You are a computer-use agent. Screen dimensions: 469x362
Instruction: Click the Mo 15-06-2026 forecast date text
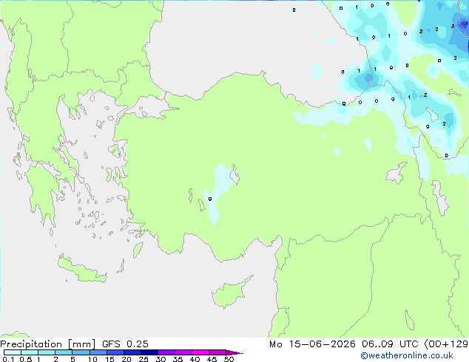(x=312, y=344)
